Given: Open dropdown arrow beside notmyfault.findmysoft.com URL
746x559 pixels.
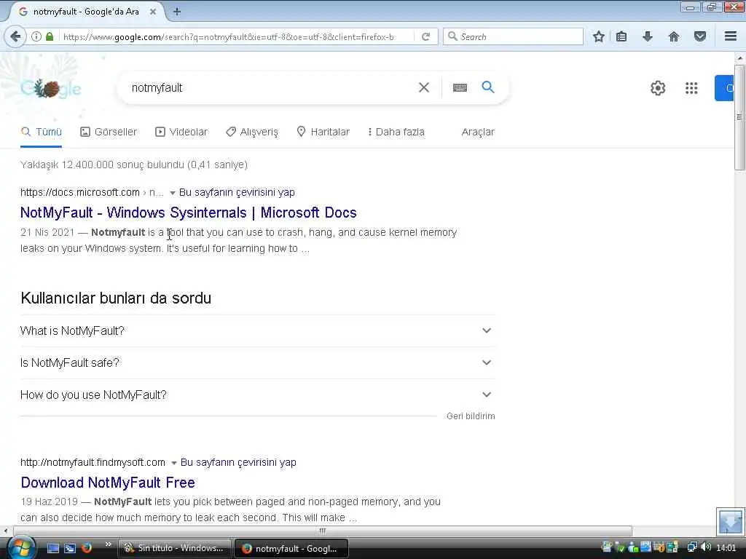Looking at the screenshot, I should pyautogui.click(x=174, y=462).
